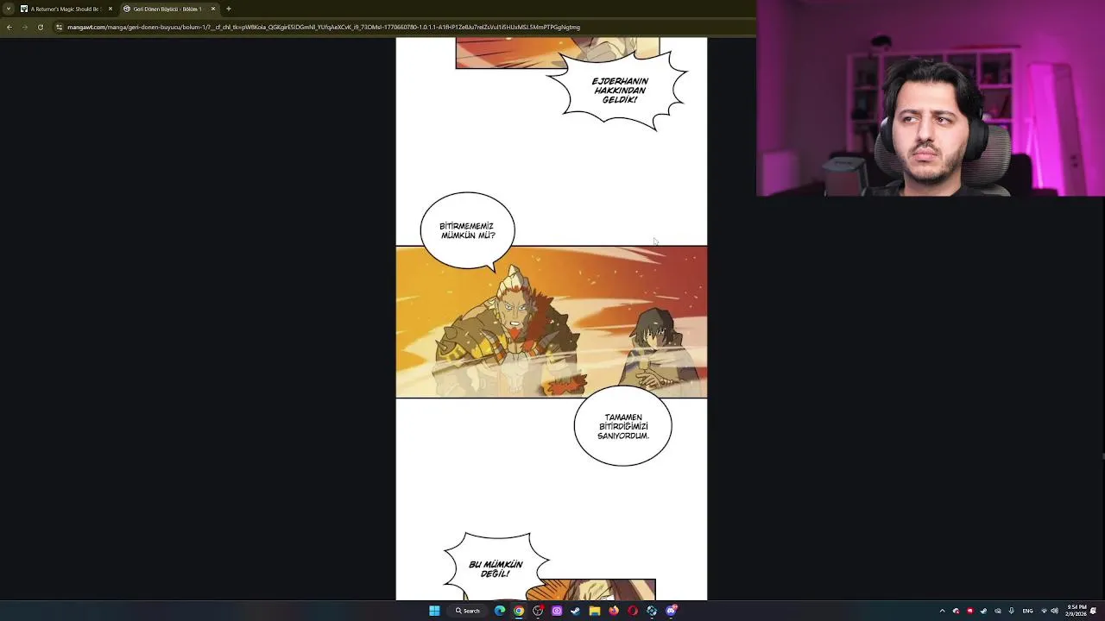Image resolution: width=1105 pixels, height=621 pixels.
Task: Switch to 'A Returner's Magic Should Be' tab
Action: pos(66,9)
